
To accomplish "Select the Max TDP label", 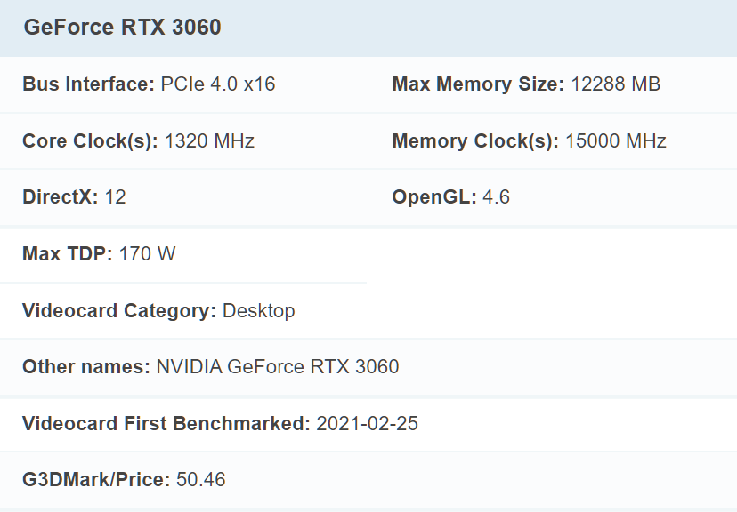I will [x=68, y=254].
